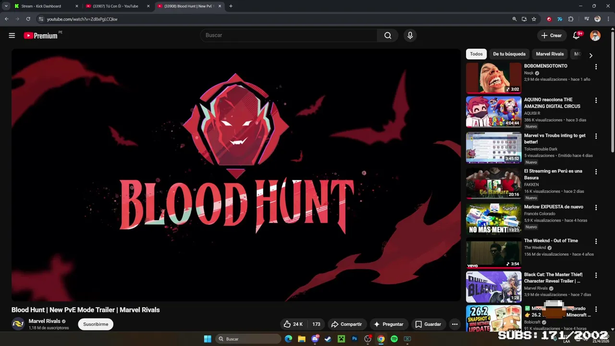Go to the YouTube Premium home logo
Viewport: 615px width, 346px height.
point(41,36)
